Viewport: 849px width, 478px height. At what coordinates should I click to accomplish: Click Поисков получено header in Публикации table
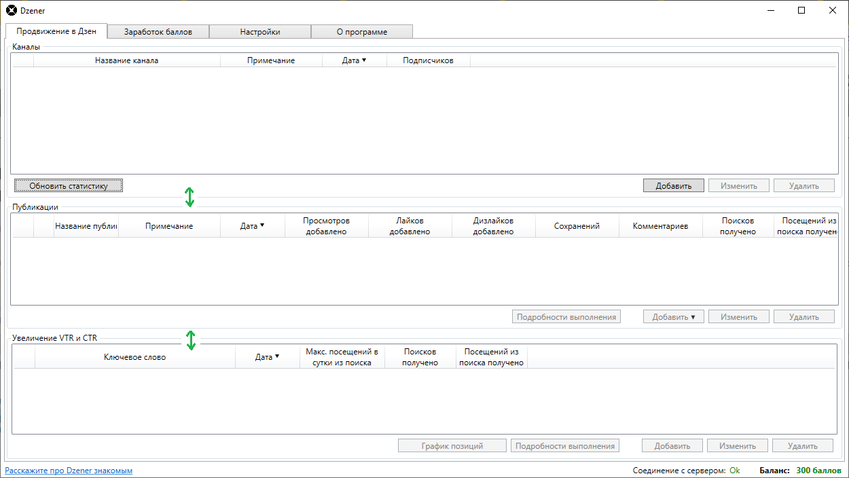click(738, 226)
